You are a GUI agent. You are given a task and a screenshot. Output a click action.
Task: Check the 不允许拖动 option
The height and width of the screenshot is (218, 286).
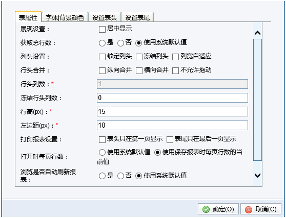pos(175,70)
